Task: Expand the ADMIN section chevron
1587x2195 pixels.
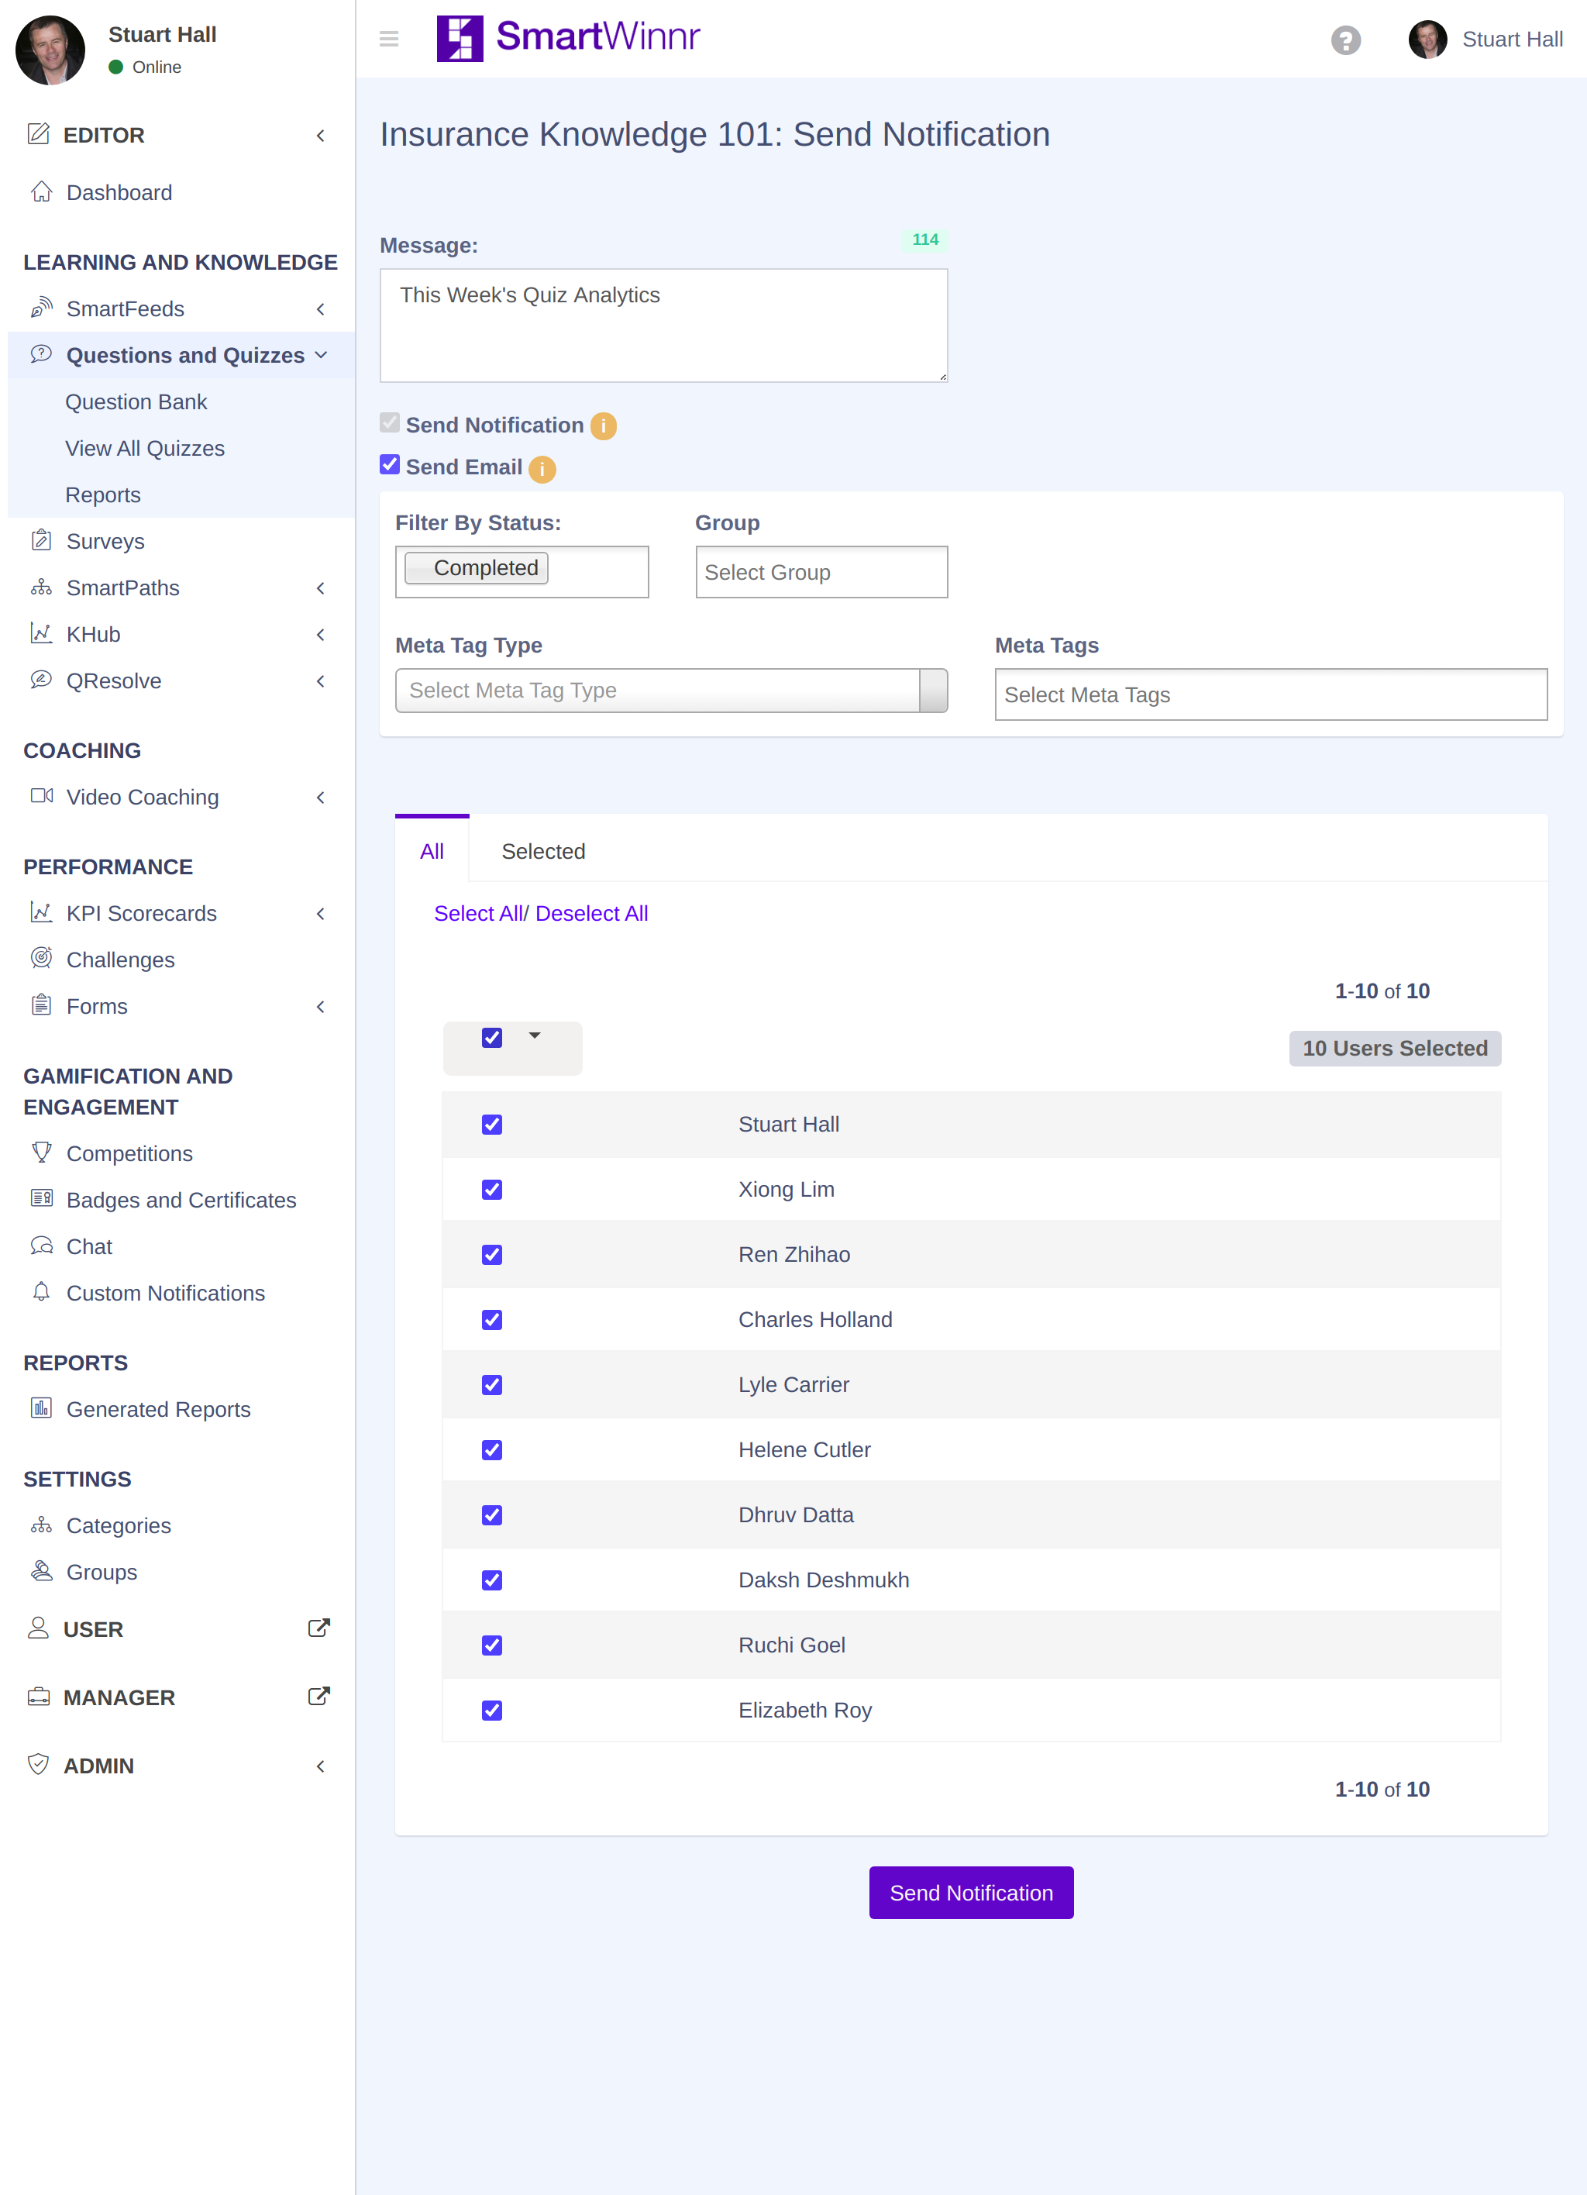Action: pyautogui.click(x=320, y=1766)
